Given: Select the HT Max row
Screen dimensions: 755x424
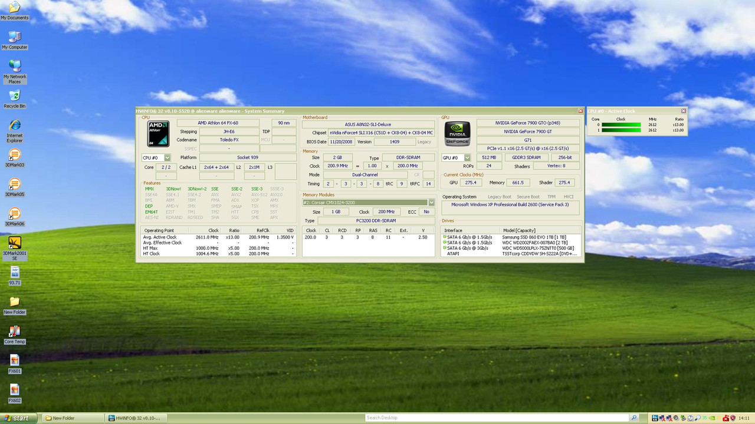Looking at the screenshot, I should [x=219, y=248].
